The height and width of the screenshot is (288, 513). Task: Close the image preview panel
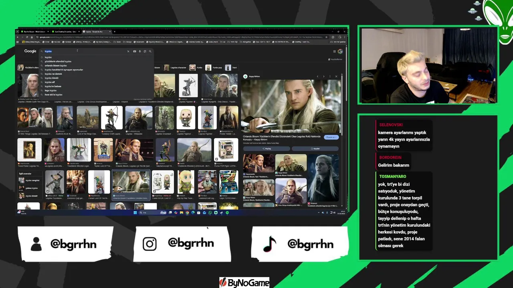(x=336, y=76)
